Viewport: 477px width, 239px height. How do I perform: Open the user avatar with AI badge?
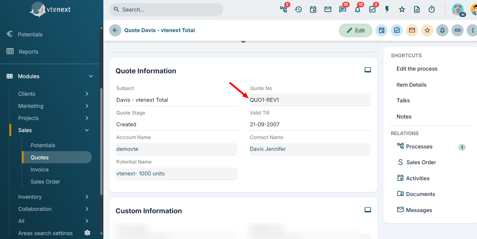click(x=458, y=10)
